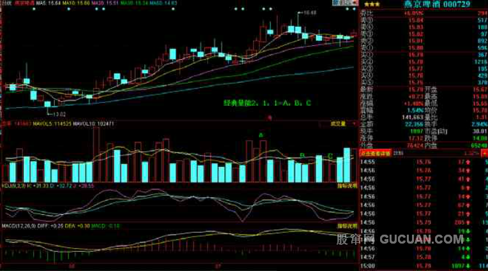Select the 卖⑤ 15.84 ask row
Screen dimensions: 488x271
tap(423, 20)
